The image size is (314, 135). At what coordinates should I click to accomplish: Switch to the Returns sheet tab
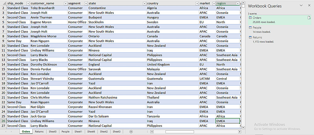pyautogui.click(x=39, y=132)
